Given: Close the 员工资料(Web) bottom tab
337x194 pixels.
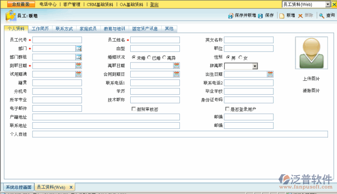Looking at the screenshot, I should point(71,187).
